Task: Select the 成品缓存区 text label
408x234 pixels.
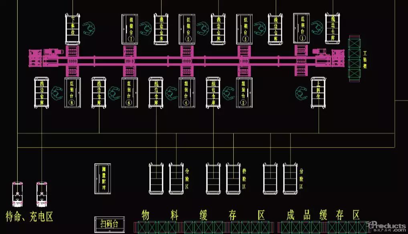Action: (x=323, y=215)
